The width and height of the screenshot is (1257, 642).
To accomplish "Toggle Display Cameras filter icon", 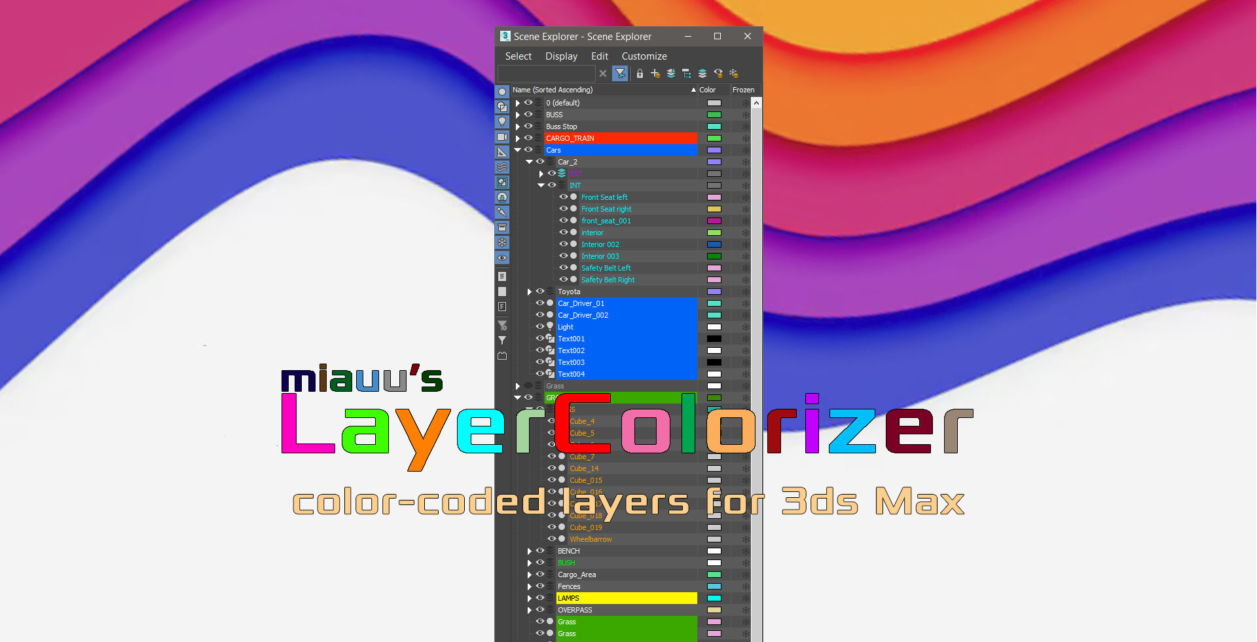I will pos(502,137).
